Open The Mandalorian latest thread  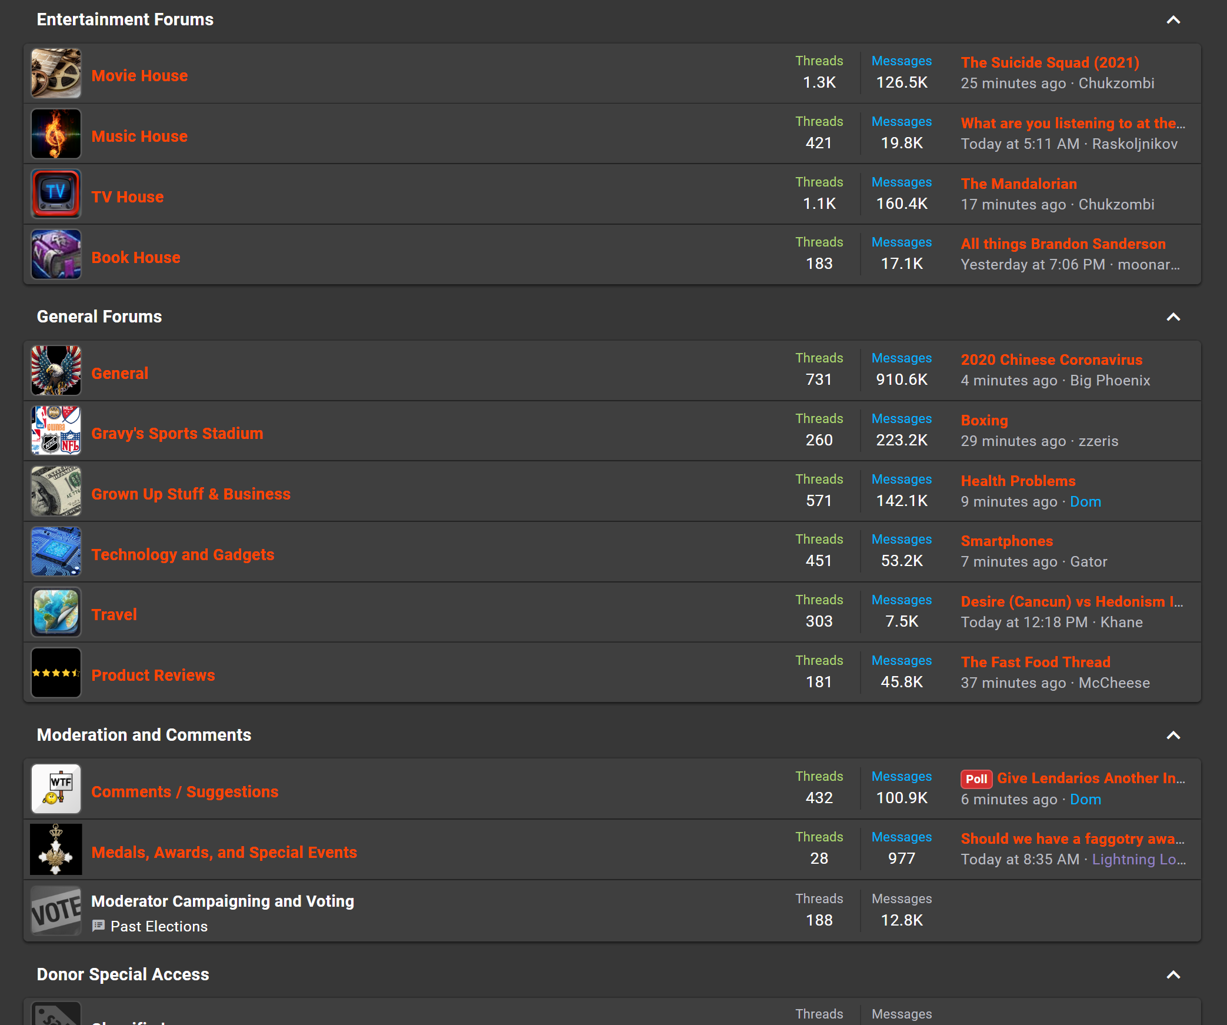(x=1018, y=184)
